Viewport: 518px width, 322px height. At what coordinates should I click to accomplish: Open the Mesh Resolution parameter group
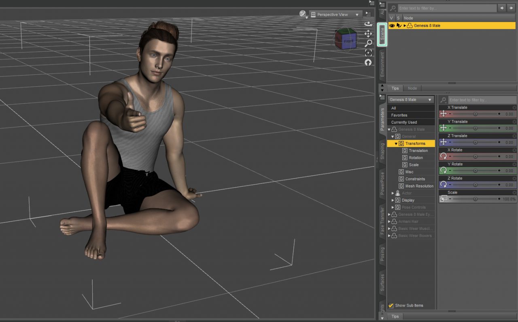coord(420,186)
